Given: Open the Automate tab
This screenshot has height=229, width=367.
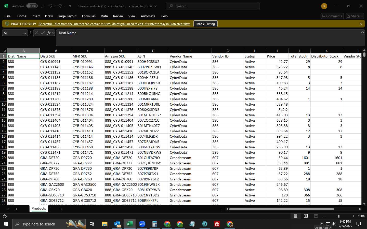Looking at the screenshot, I should (x=148, y=16).
